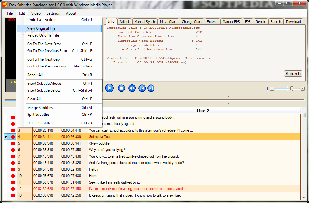The image size is (309, 203).
Task: Stop the video with the square button
Action: pos(122,88)
